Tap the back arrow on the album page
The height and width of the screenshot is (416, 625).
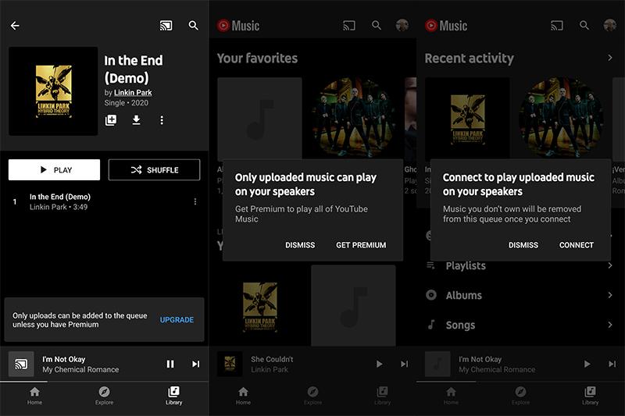pyautogui.click(x=15, y=26)
